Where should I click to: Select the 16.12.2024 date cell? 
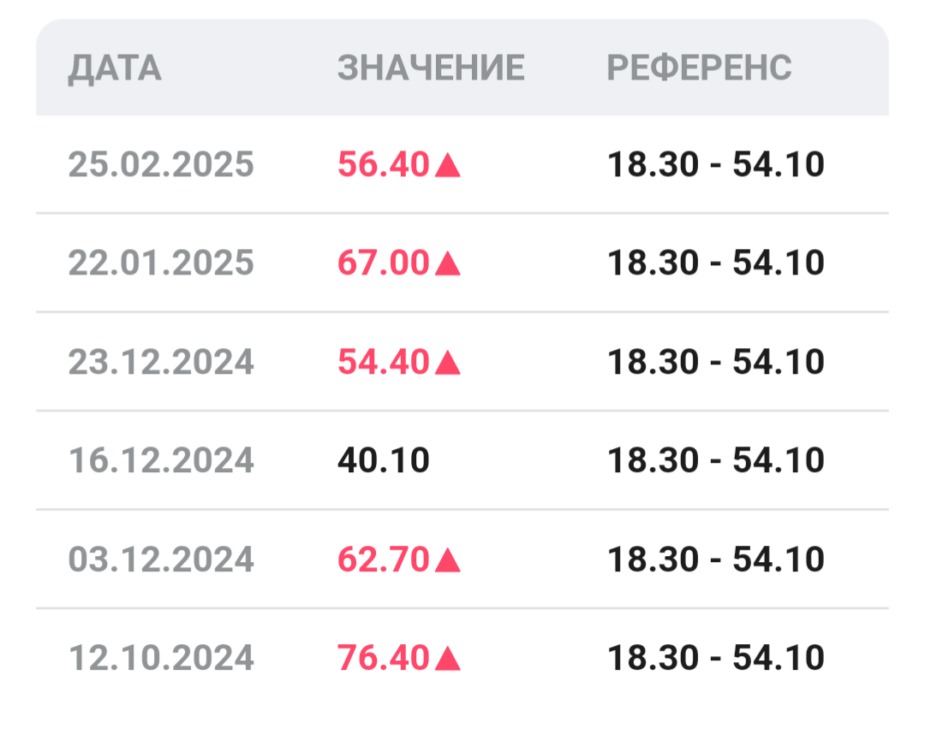pos(161,461)
